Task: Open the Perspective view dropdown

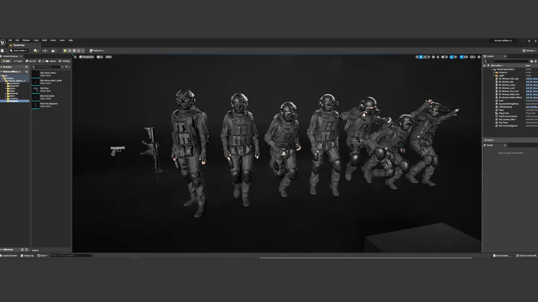Action: (87, 57)
